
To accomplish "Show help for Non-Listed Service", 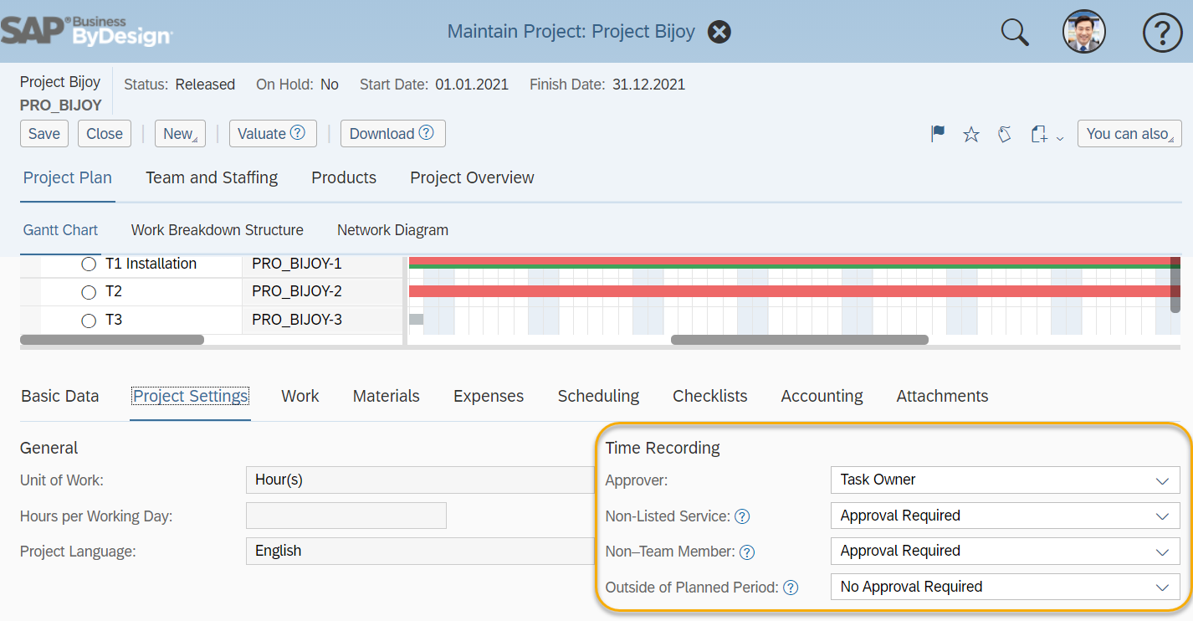I will tap(742, 516).
